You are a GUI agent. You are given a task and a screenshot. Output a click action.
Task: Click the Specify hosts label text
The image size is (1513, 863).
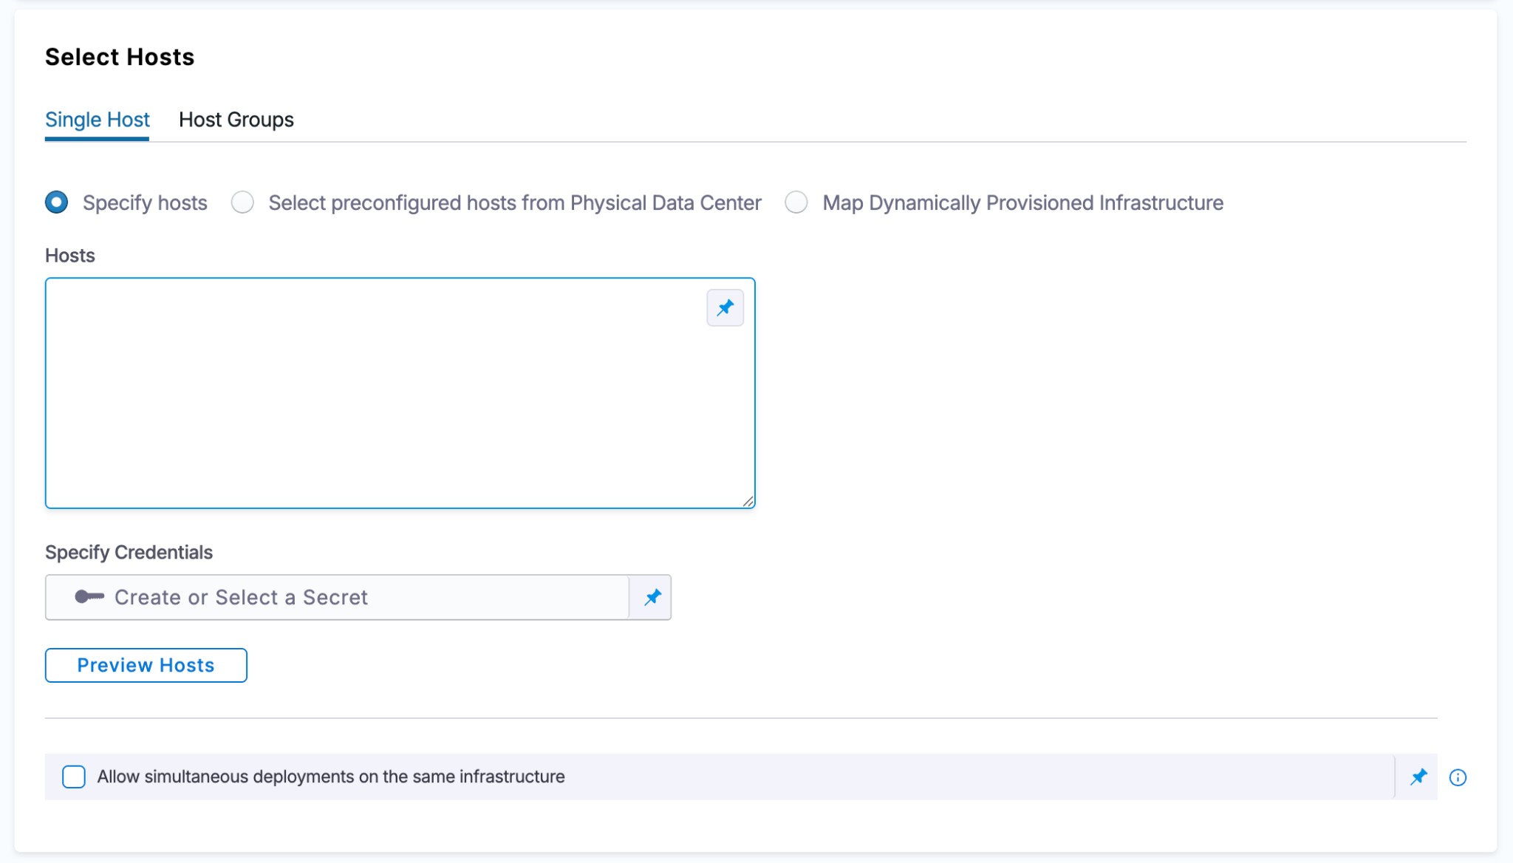145,202
